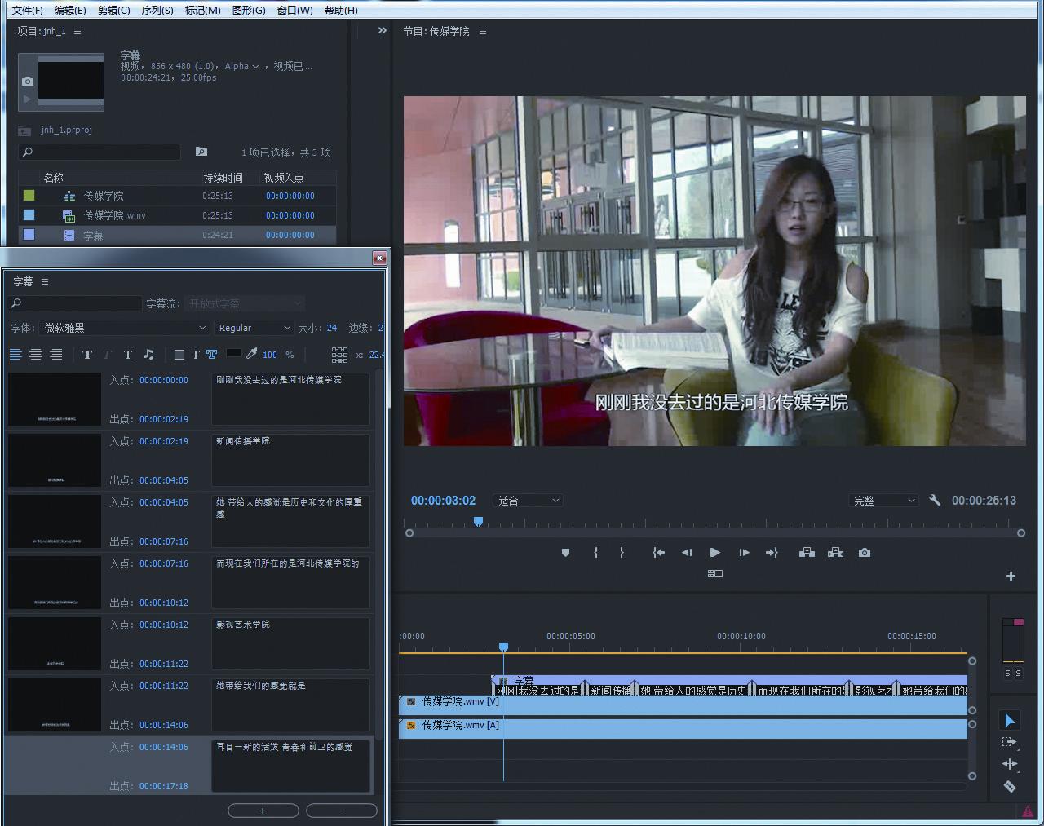The height and width of the screenshot is (826, 1044).
Task: Click the Lift button in Program Monitor
Action: pos(807,553)
